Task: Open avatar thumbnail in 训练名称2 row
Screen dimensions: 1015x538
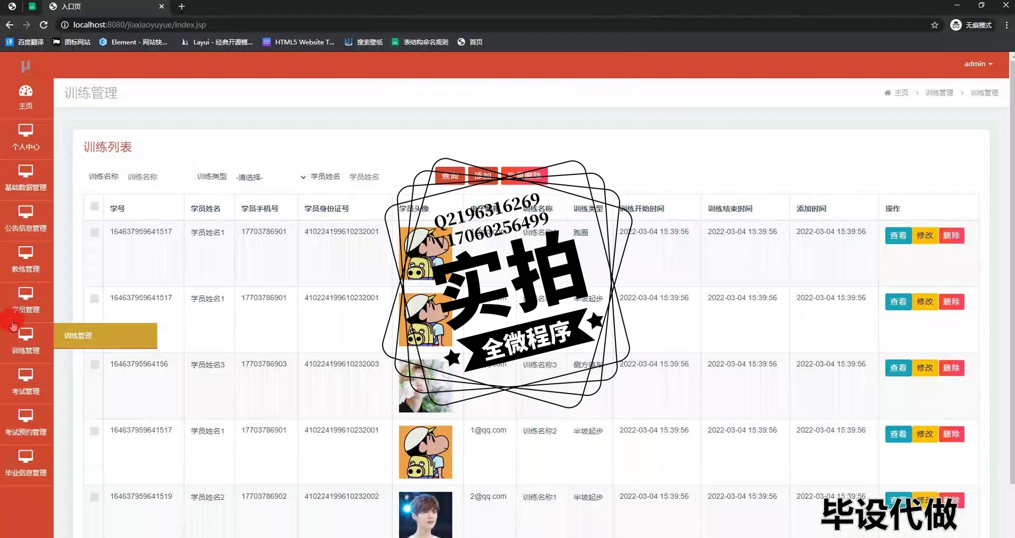Action: (x=426, y=452)
